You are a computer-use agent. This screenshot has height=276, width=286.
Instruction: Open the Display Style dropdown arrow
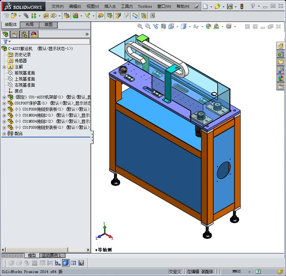pos(190,27)
